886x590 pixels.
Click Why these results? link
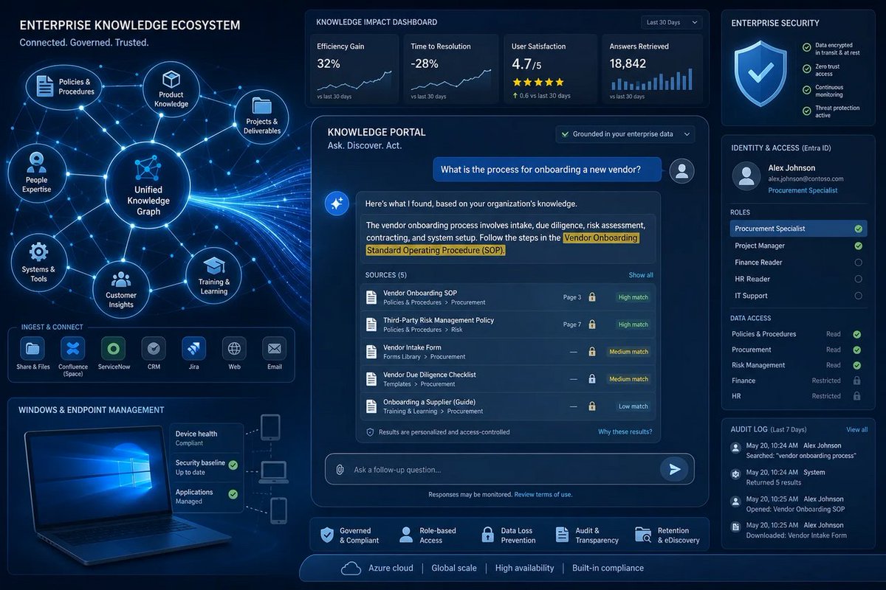pyautogui.click(x=625, y=432)
